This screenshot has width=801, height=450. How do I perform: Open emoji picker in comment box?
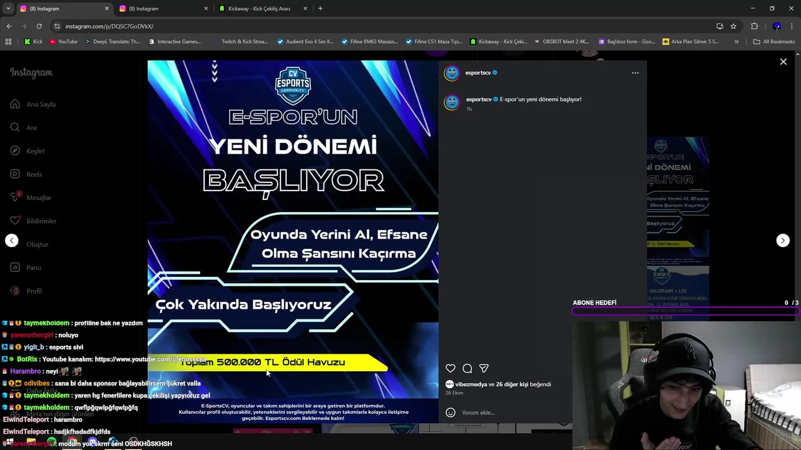click(x=451, y=412)
